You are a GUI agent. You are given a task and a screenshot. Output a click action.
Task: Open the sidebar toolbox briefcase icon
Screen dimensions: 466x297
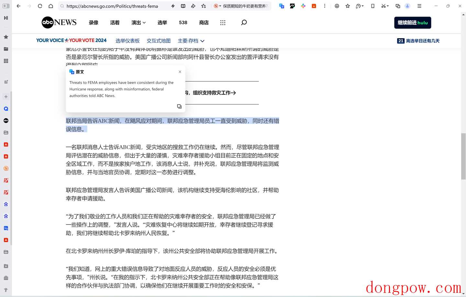pos(6,278)
